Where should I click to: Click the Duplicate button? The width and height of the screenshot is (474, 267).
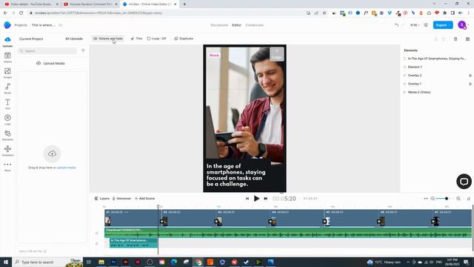click(184, 39)
